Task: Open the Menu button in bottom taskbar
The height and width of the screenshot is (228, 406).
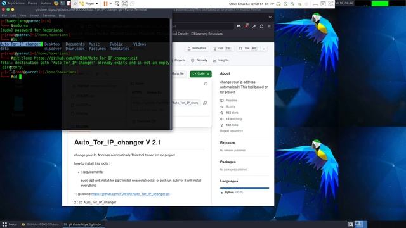Action: [10, 224]
